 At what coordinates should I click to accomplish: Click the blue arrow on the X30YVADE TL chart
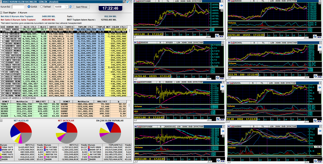221,6
